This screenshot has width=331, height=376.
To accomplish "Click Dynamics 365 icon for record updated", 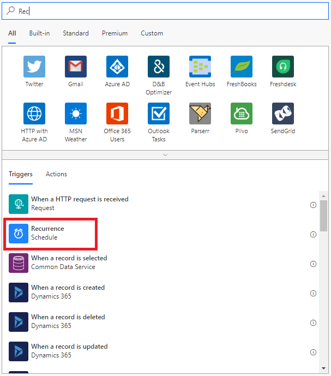I will [19, 351].
